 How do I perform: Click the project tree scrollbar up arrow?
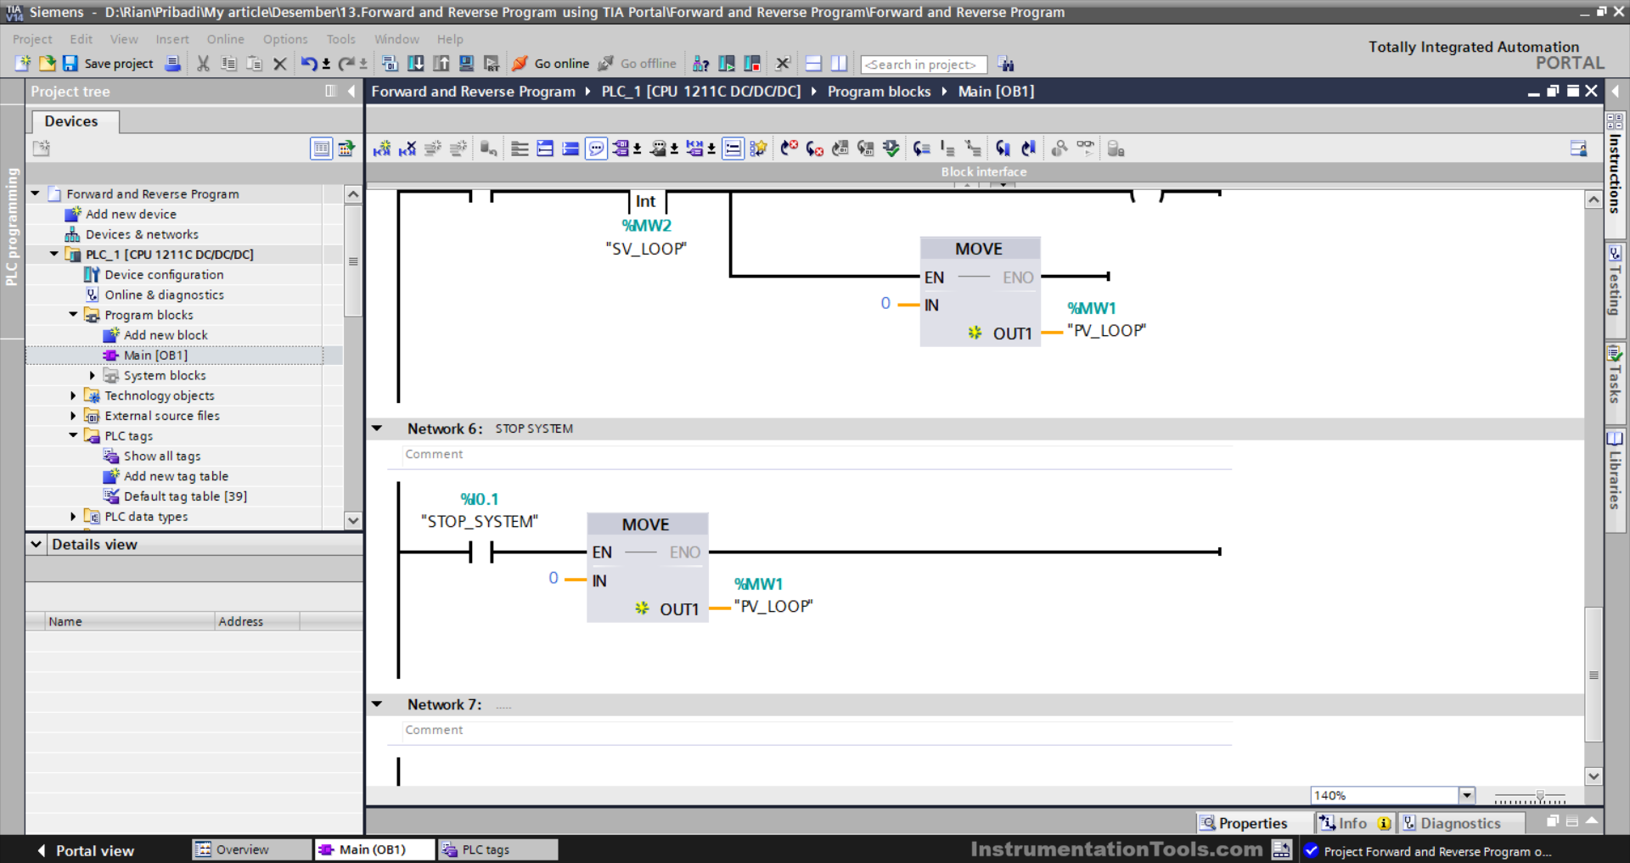(353, 194)
